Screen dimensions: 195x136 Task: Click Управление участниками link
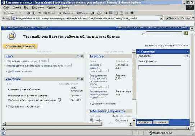(x=24, y=106)
